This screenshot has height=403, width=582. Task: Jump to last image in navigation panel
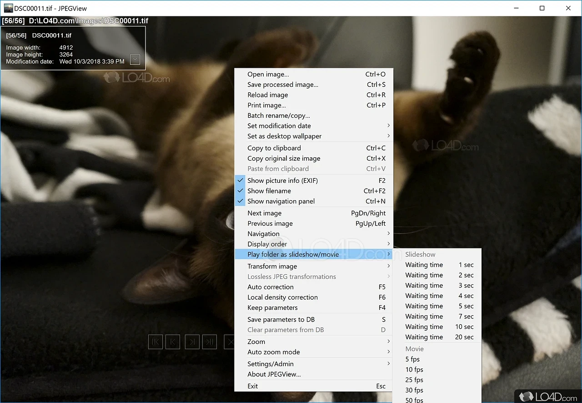pos(210,342)
